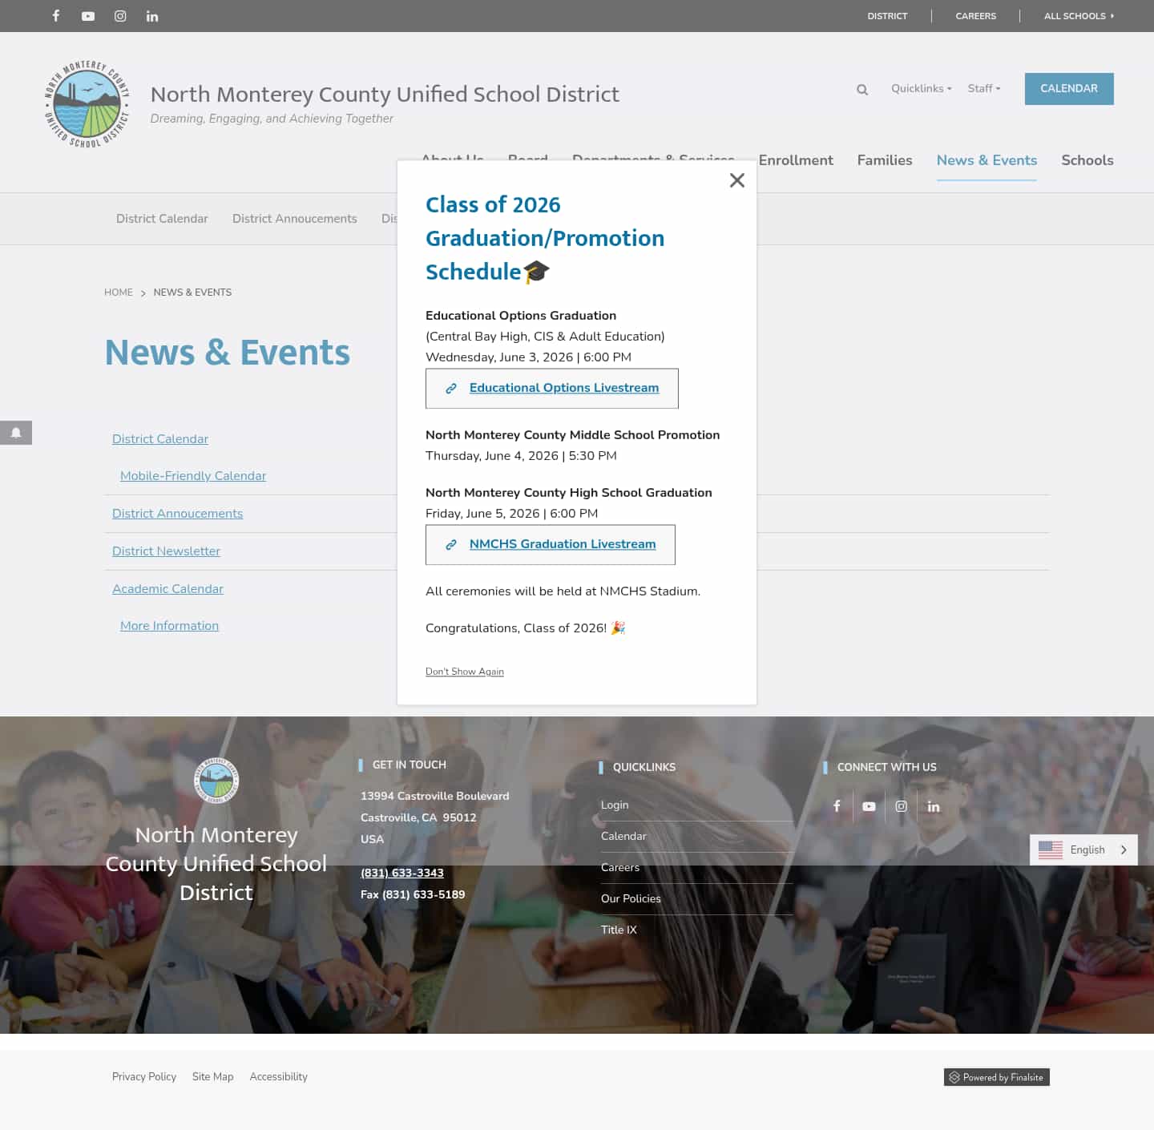The width and height of the screenshot is (1154, 1130).
Task: Open District Newsletter link
Action: click(x=166, y=551)
